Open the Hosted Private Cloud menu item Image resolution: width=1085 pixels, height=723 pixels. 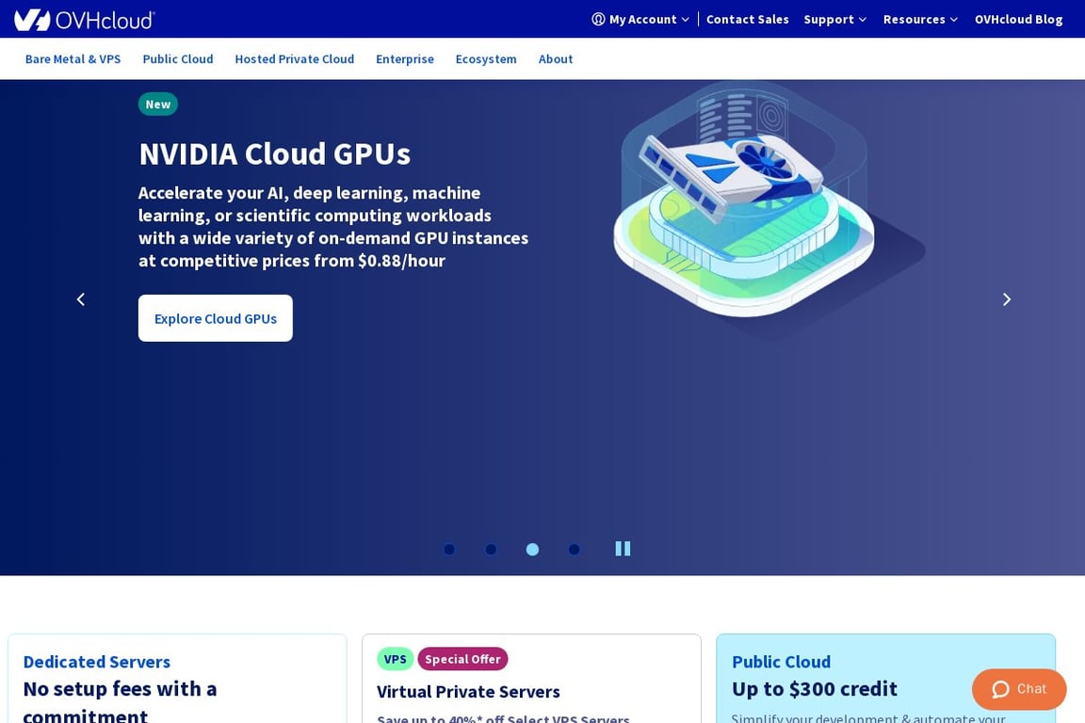coord(294,58)
